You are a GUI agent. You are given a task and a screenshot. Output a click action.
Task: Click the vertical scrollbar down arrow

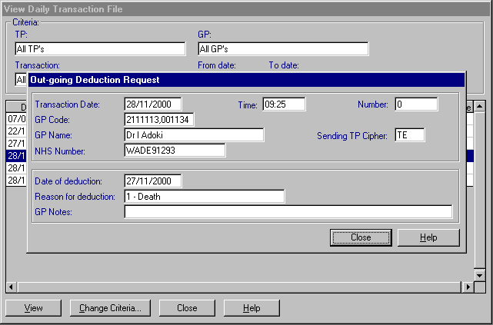(479, 274)
